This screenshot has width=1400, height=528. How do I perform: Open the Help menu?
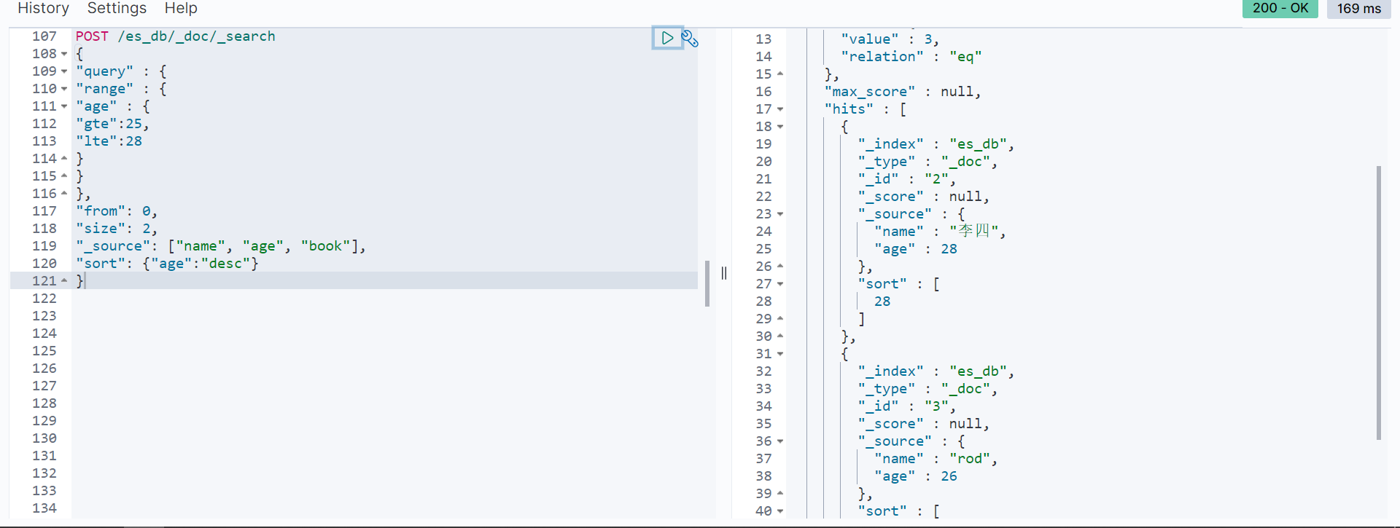click(181, 8)
